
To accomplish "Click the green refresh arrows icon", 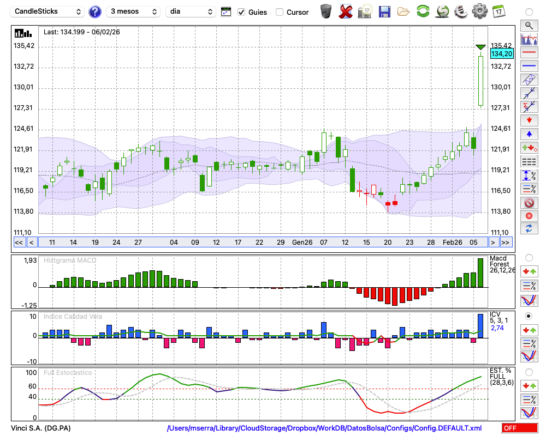I will 423,11.
